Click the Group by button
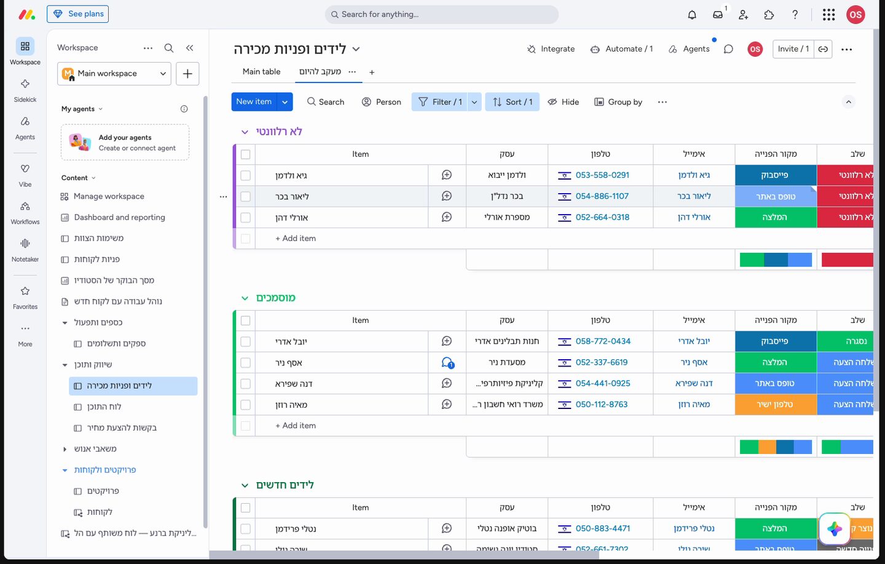The width and height of the screenshot is (885, 564). (x=618, y=102)
